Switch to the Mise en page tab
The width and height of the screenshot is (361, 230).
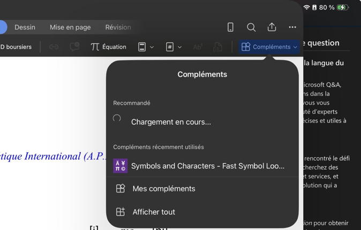tap(70, 27)
